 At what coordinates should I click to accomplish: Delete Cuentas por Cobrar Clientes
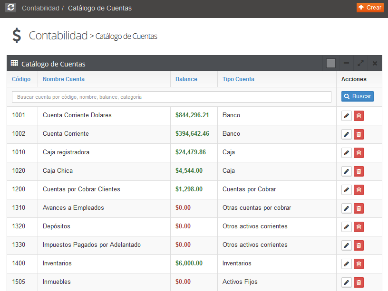(x=358, y=189)
